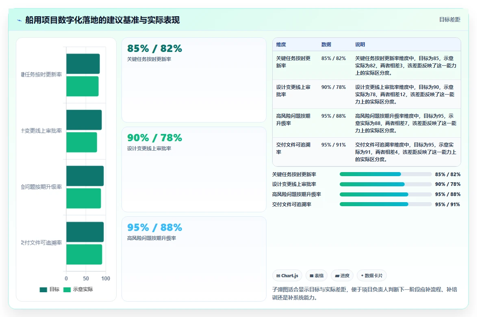The height and width of the screenshot is (317, 477).
Task: Click the 高风险问题按期升级率 label in the progress list
Action: (x=297, y=194)
